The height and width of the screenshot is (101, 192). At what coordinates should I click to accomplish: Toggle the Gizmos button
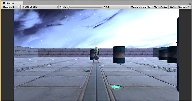click(x=182, y=7)
